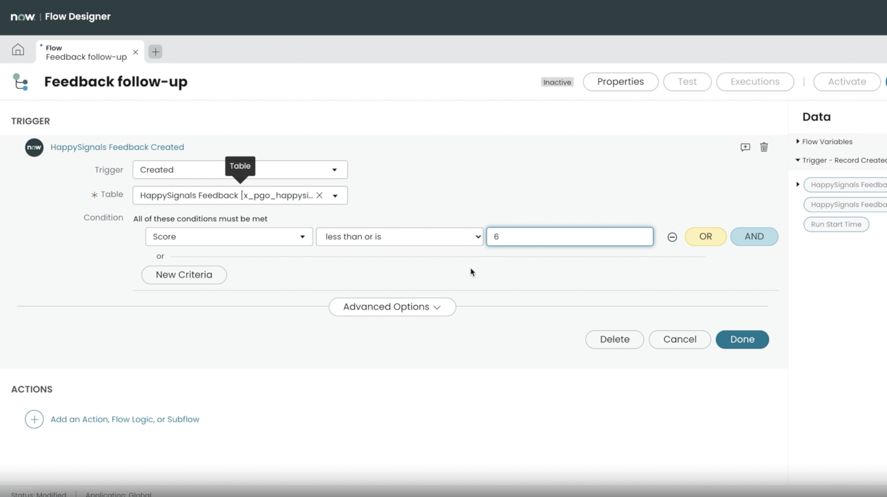This screenshot has height=497, width=887.
Task: Toggle the OR condition operator
Action: [705, 236]
